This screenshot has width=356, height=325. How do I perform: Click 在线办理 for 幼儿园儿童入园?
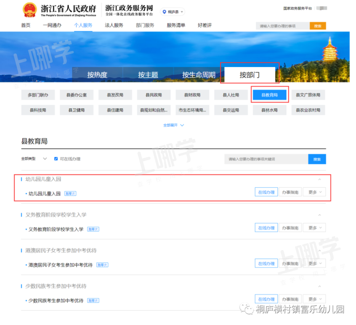click(266, 192)
